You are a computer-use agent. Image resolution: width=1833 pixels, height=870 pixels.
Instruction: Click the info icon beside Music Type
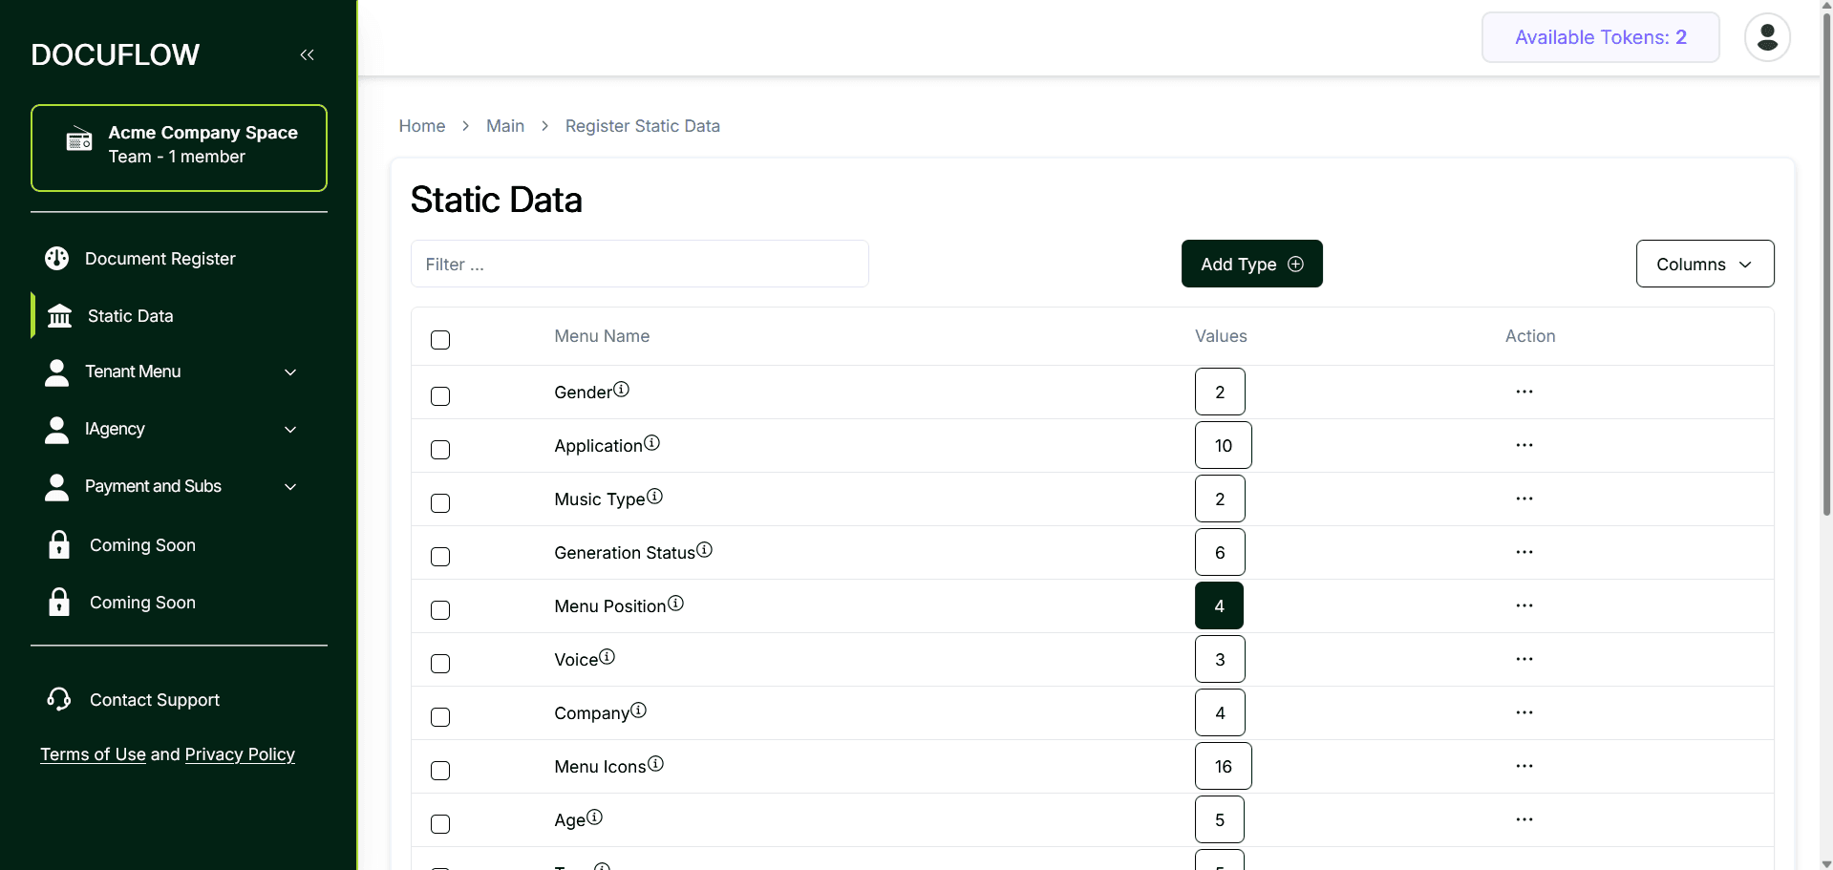coord(654,497)
